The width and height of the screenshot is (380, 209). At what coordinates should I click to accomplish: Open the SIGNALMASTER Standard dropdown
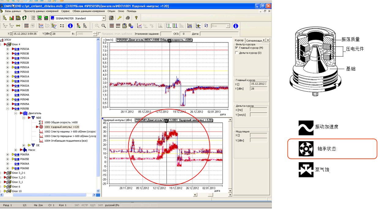pyautogui.click(x=104, y=18)
